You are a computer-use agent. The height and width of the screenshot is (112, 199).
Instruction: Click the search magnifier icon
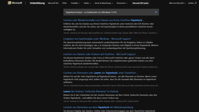pyautogui.click(x=196, y=3)
